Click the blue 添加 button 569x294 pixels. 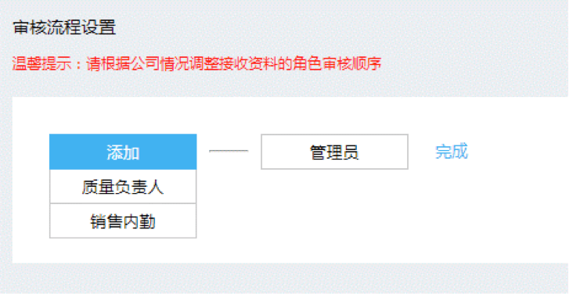(123, 152)
